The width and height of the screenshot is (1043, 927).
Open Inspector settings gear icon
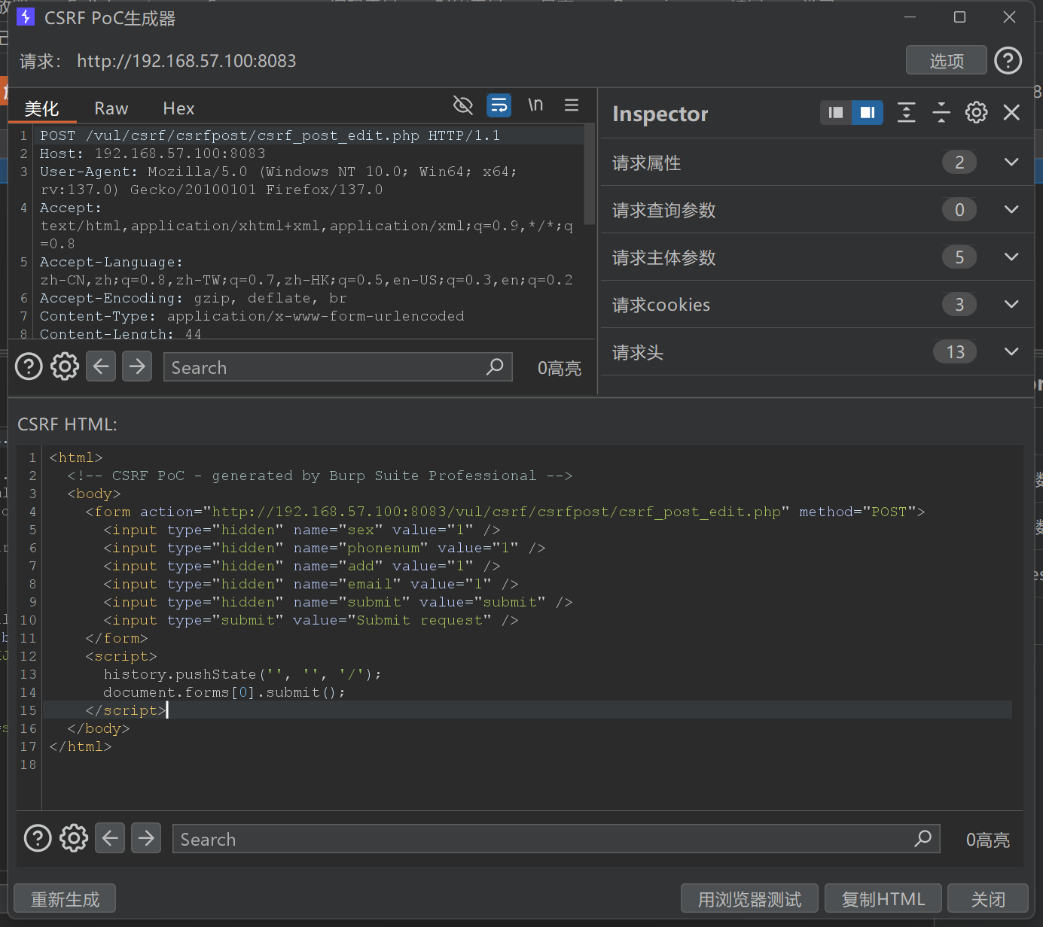tap(977, 113)
